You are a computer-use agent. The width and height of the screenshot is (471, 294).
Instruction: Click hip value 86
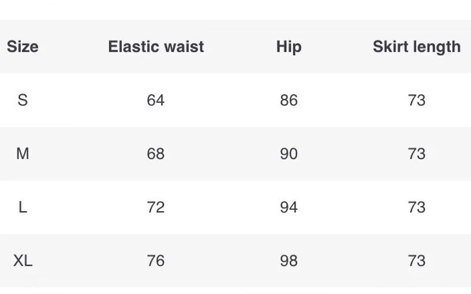288,100
